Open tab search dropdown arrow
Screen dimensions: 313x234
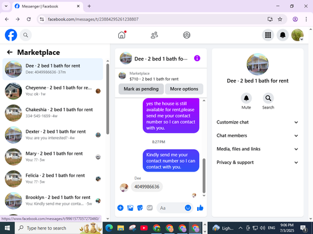tap(6, 6)
